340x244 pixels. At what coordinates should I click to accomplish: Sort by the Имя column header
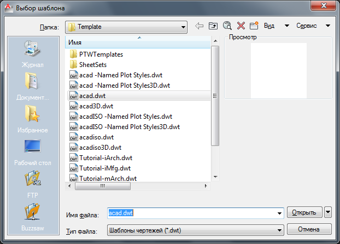138,42
